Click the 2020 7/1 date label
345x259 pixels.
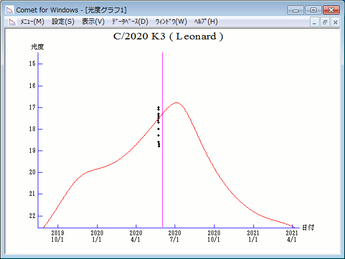175,236
